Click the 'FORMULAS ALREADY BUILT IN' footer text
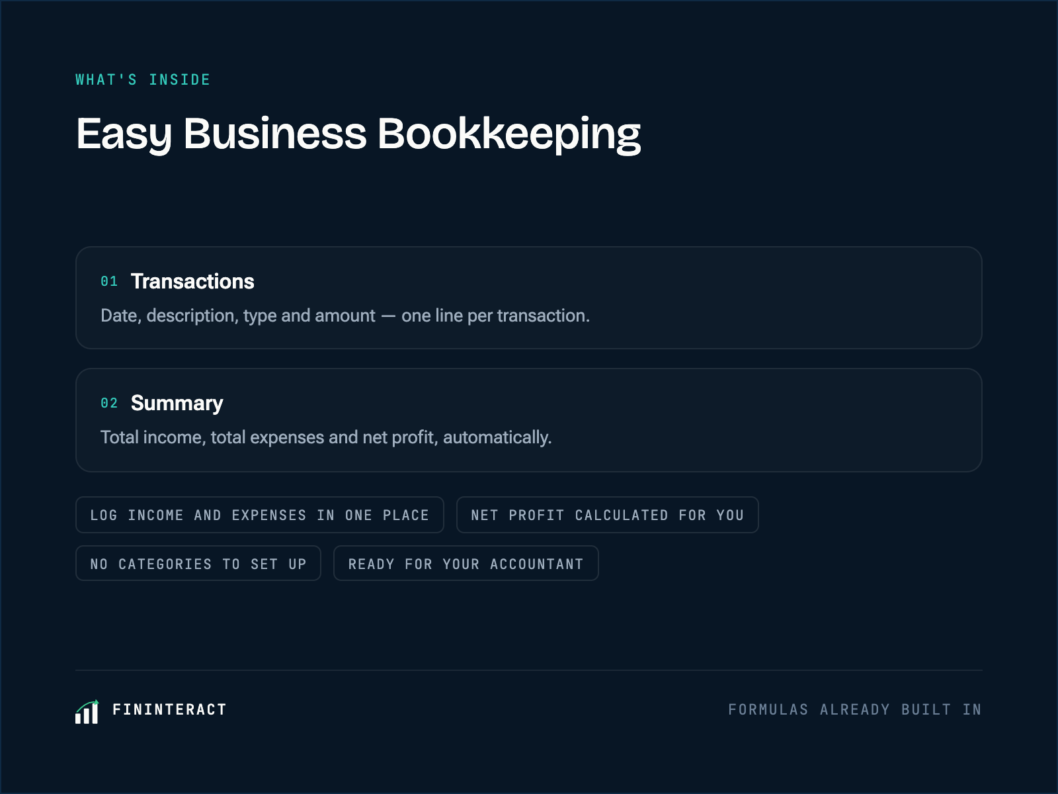The height and width of the screenshot is (794, 1058). coord(854,710)
